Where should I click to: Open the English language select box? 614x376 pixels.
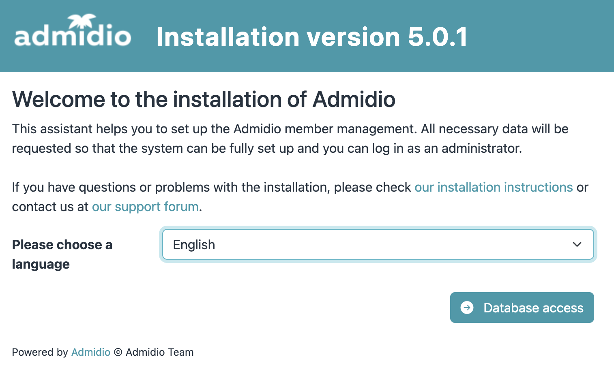377,244
